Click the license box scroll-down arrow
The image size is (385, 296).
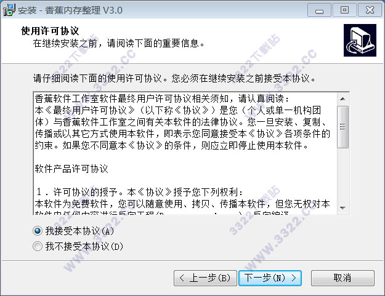[342, 208]
